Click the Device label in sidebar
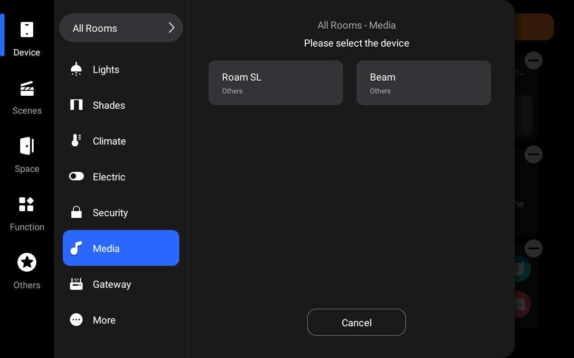Screen dimensions: 574x358 point(27,52)
